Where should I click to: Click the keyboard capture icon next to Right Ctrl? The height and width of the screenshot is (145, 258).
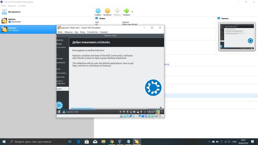[x=152, y=116]
